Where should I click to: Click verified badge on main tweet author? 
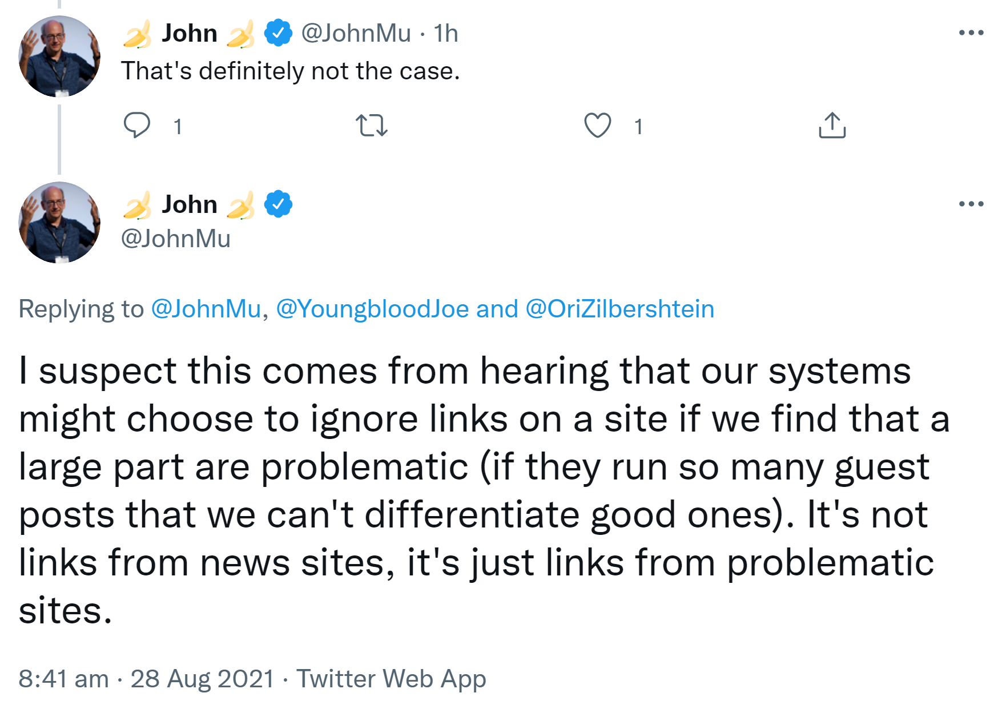278,204
